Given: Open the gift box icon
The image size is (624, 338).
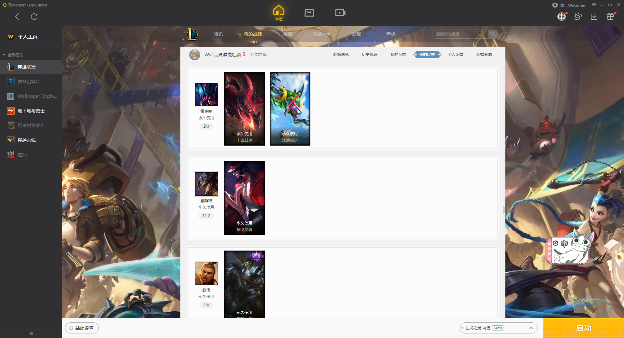Looking at the screenshot, I should pyautogui.click(x=610, y=16).
